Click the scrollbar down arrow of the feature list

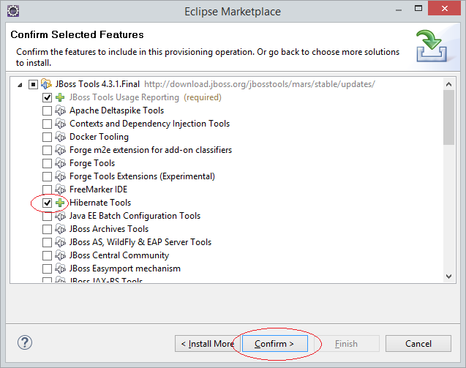[448, 277]
